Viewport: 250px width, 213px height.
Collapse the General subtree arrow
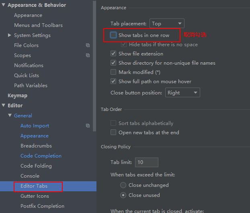[x=10, y=116]
